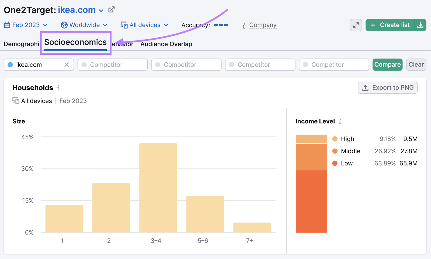Click the ikea.com domain input field
Screen dimensions: 431x259
pyautogui.click(x=39, y=65)
